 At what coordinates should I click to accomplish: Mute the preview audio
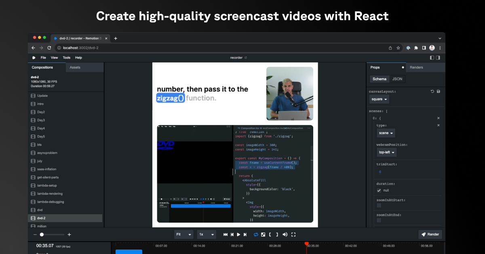(x=285, y=235)
